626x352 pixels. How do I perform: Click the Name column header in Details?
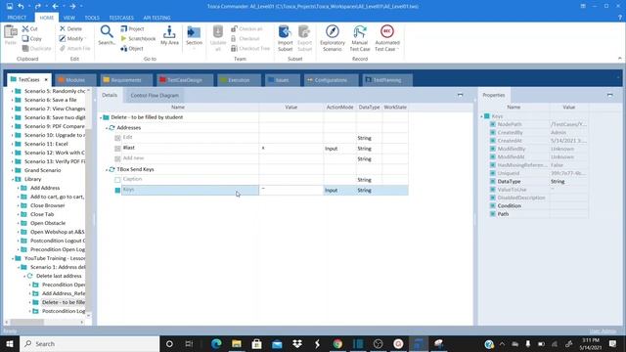point(178,108)
